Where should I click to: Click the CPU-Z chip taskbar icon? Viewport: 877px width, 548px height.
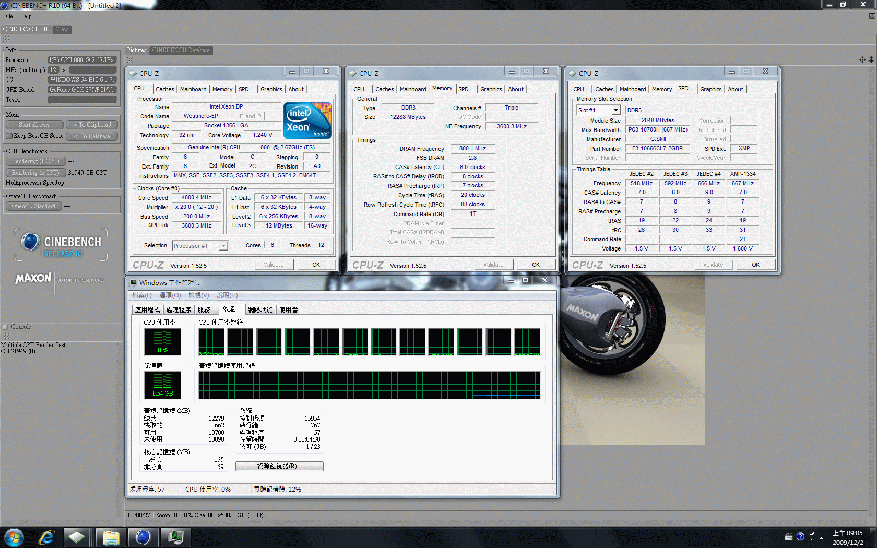click(77, 537)
